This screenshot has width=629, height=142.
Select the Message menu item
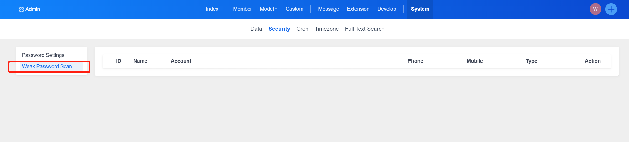point(328,9)
